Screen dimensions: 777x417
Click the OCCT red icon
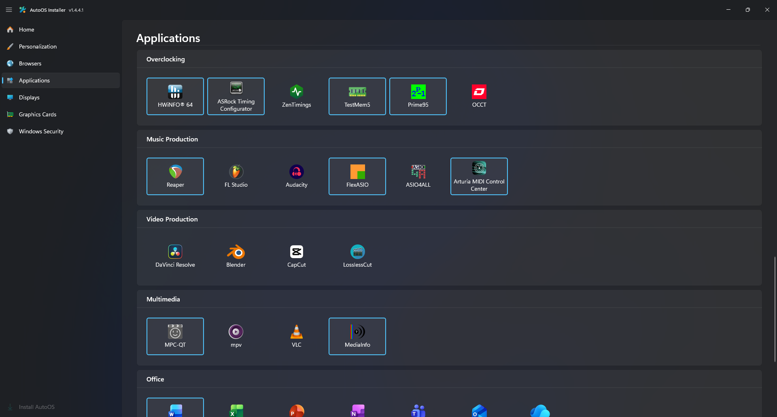click(x=479, y=92)
